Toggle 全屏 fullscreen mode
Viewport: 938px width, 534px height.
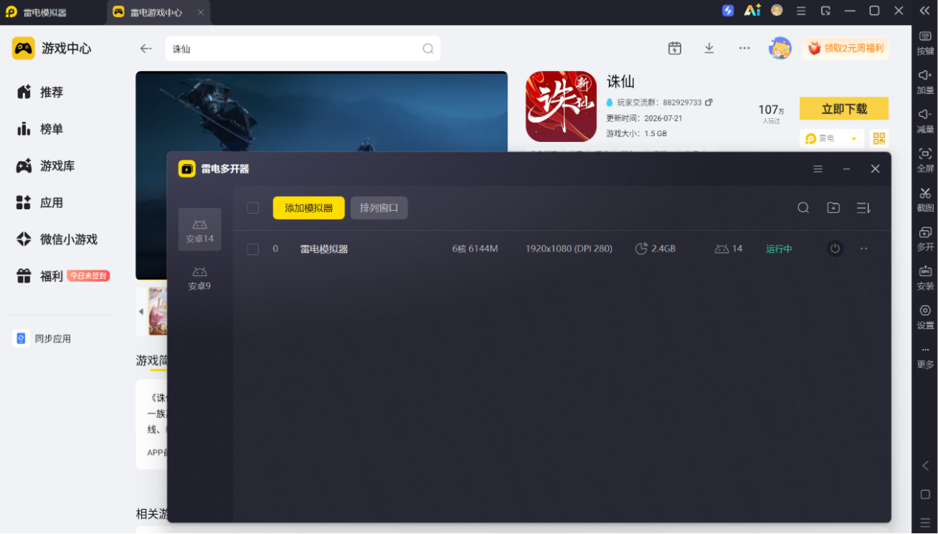click(x=925, y=160)
